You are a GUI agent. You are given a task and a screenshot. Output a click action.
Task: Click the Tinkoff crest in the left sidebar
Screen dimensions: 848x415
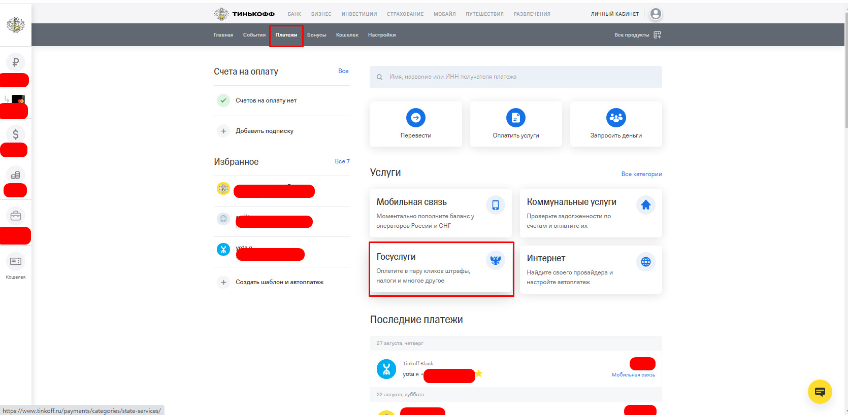pos(16,24)
